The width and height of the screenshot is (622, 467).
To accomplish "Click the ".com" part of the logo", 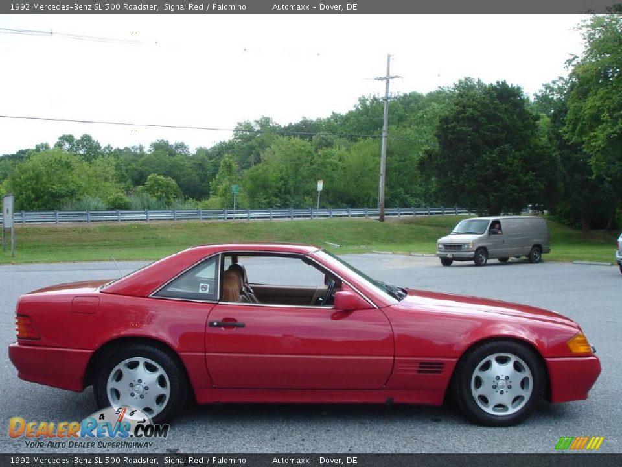I will pyautogui.click(x=149, y=431).
